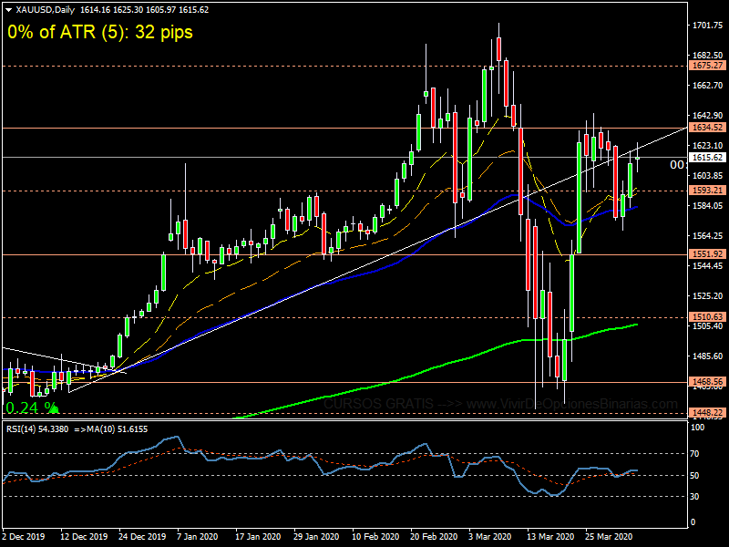This screenshot has height=547, width=729.
Task: Open the VivirDeOpcionesBinarias.com watermark link
Action: (x=501, y=404)
